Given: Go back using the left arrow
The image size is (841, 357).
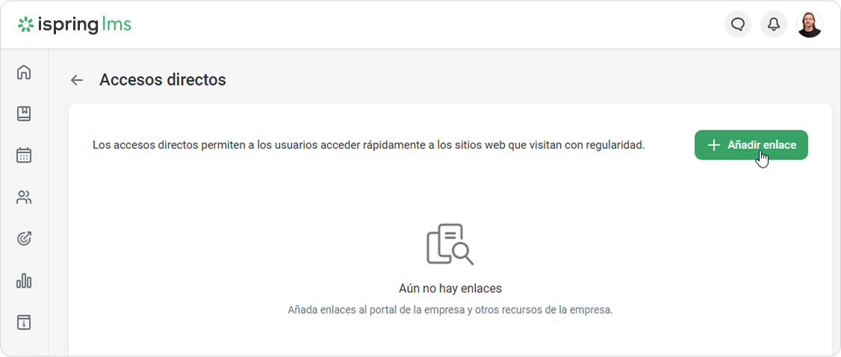Looking at the screenshot, I should (77, 80).
